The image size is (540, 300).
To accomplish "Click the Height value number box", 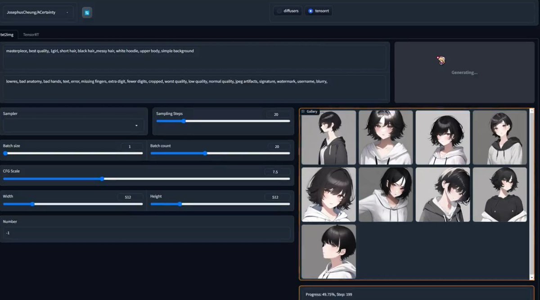I will 278,197.
